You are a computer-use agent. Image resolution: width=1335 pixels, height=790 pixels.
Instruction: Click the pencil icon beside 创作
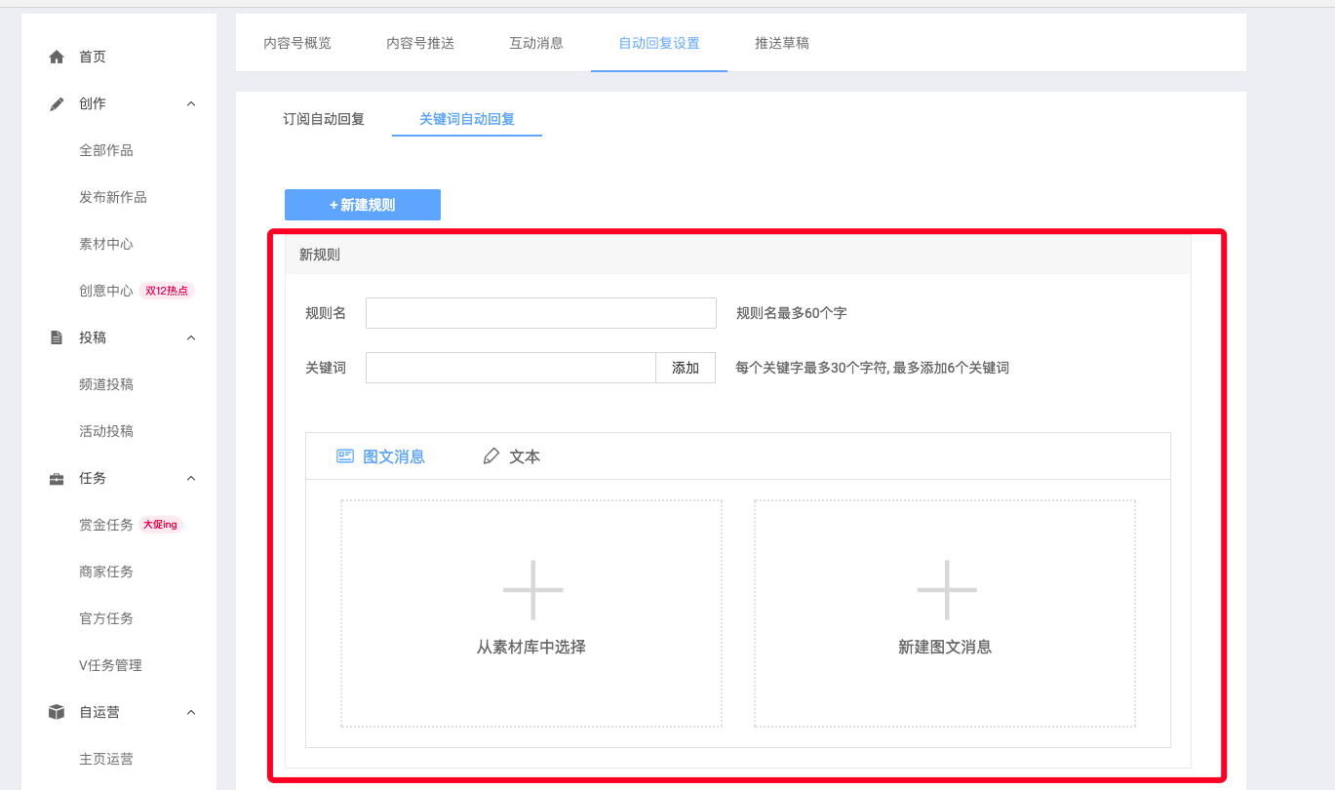57,103
